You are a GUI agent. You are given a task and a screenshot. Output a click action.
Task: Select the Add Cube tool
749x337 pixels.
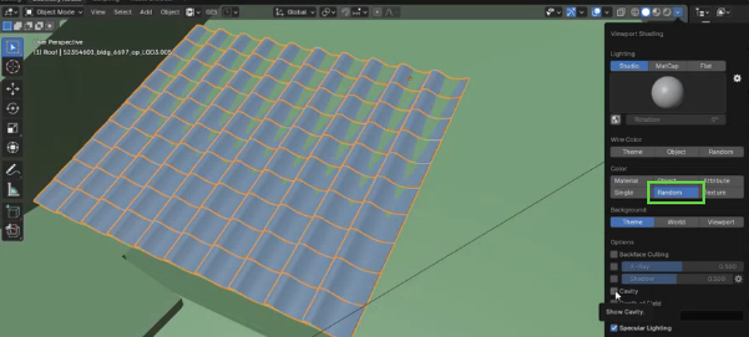tap(13, 212)
